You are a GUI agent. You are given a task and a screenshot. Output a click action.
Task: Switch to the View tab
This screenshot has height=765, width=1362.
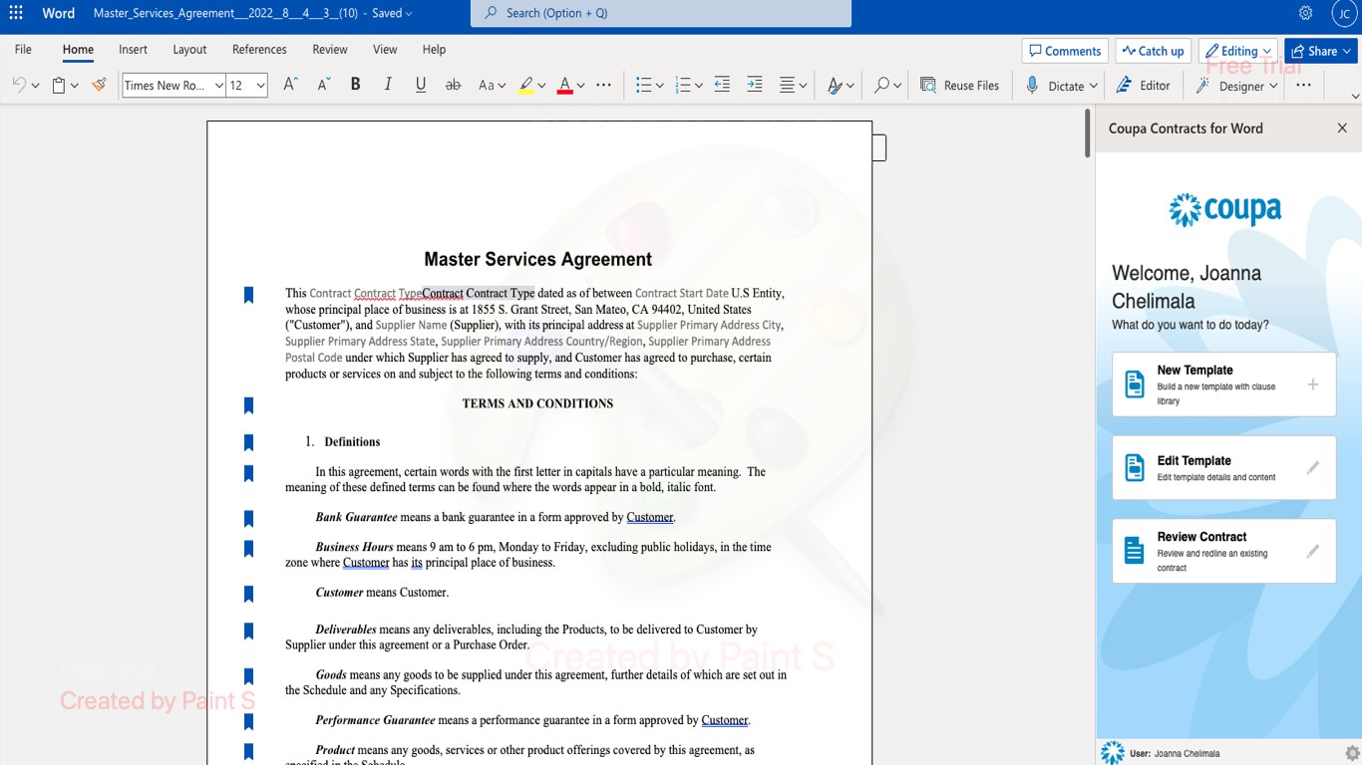[385, 49]
